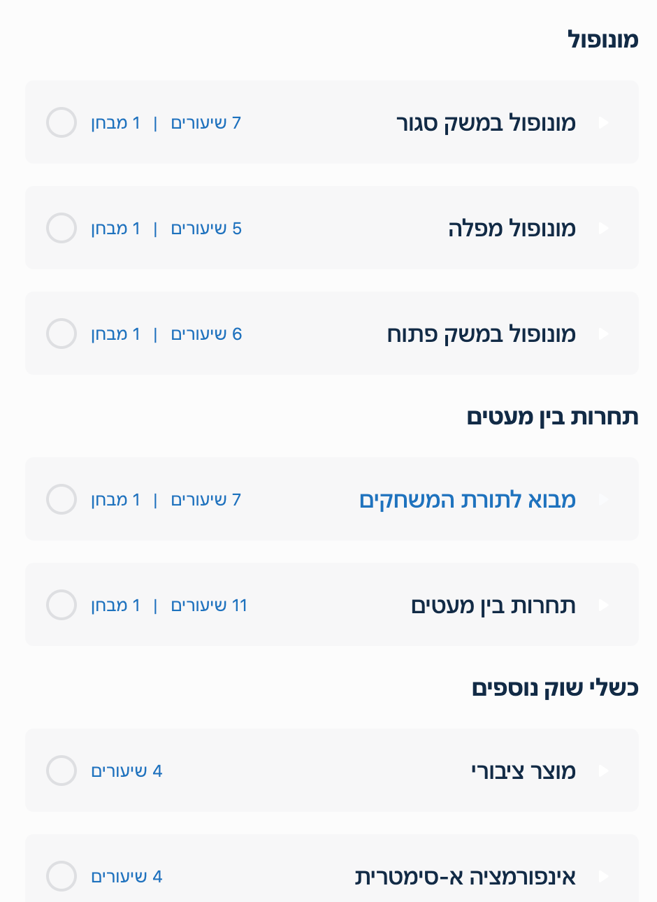Screen dimensions: 657x902
Task: Mark מונופול במשק סגור completion circle
Action: [62, 123]
